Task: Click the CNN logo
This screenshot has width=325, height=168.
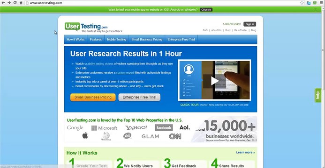Action: 175,136
